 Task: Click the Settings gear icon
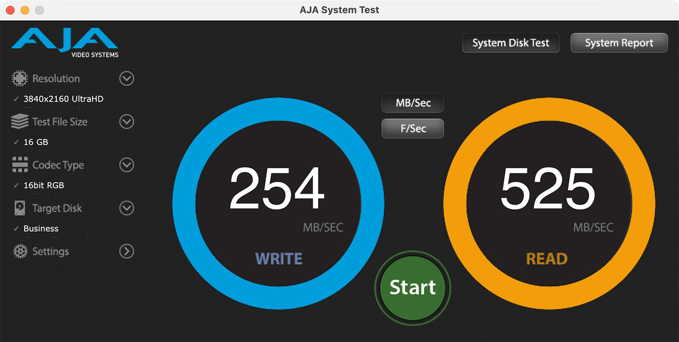coord(20,251)
